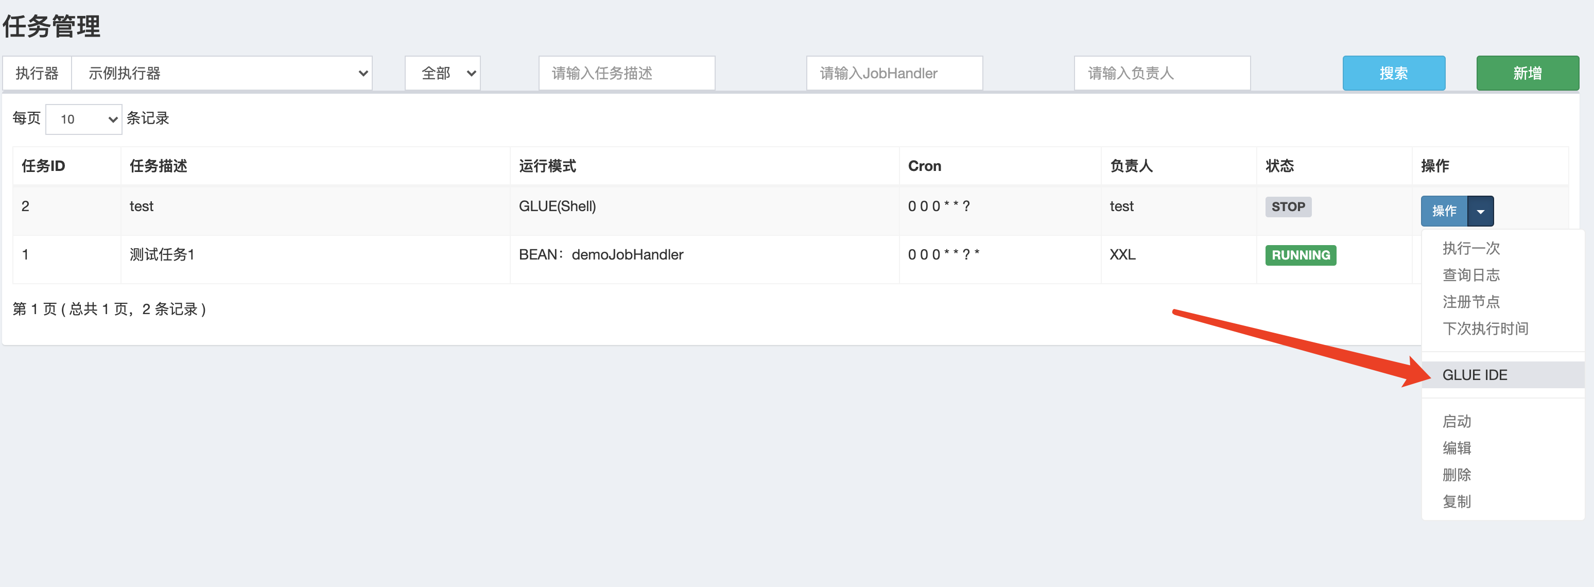
Task: Select 启动 to start the task
Action: [1457, 421]
